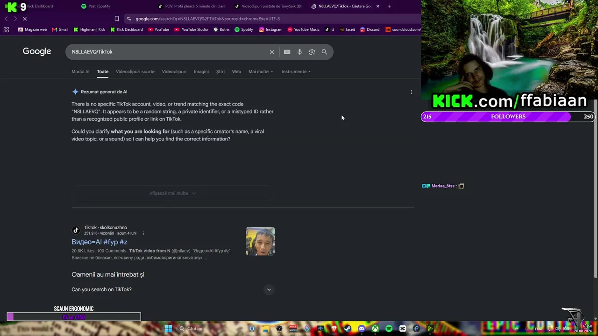This screenshot has height=336, width=598.
Task: Stop loading the page
Action: point(25,19)
